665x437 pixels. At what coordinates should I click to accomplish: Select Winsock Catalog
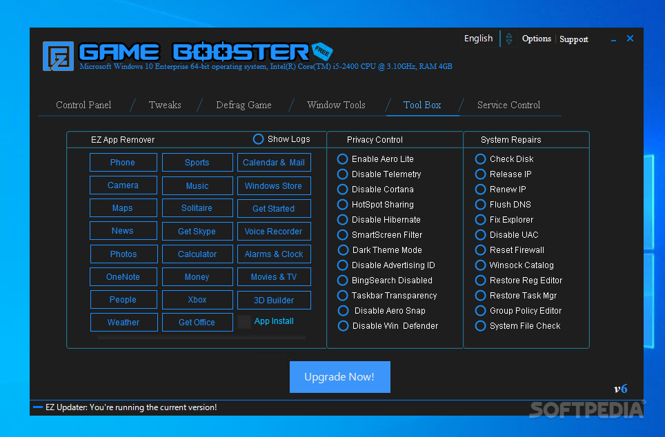[x=480, y=265]
